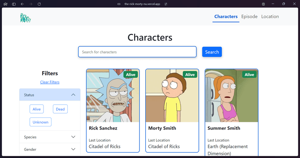Image resolution: width=300 pixels, height=158 pixels.
Task: Click the address bar URL text
Action: (142, 4)
